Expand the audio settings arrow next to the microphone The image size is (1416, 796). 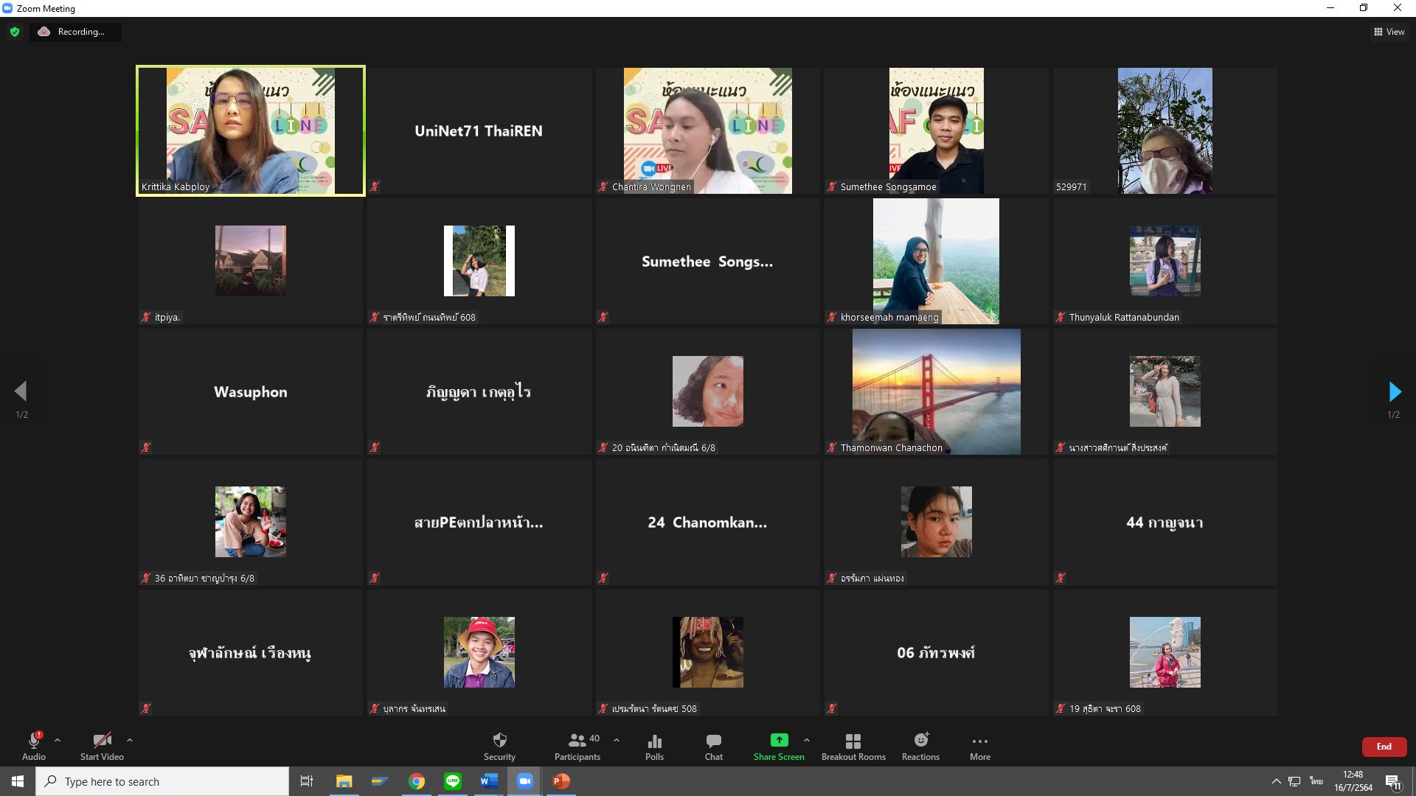point(58,740)
